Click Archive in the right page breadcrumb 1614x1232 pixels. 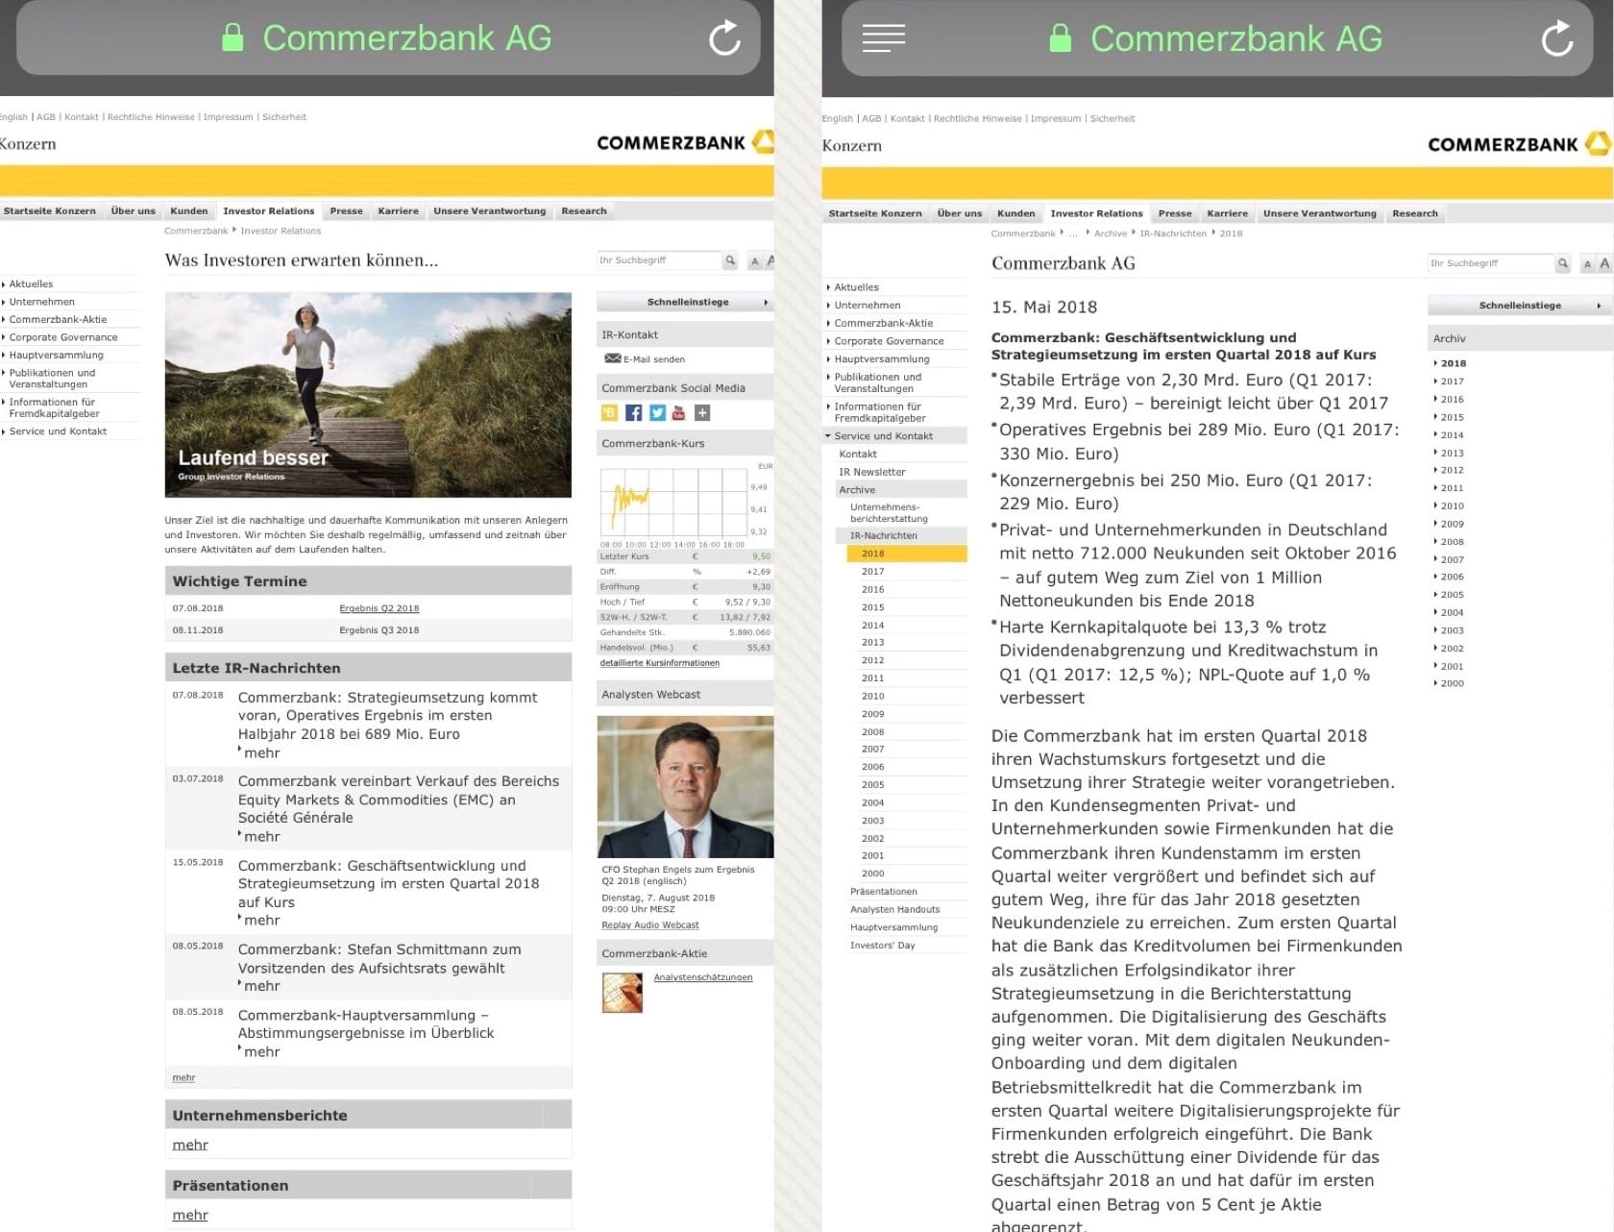click(x=1110, y=234)
